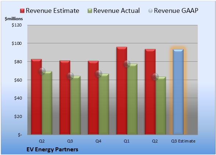216x155 pixels.
Task: Select the red estimate bar above Q3
Action: coord(65,97)
